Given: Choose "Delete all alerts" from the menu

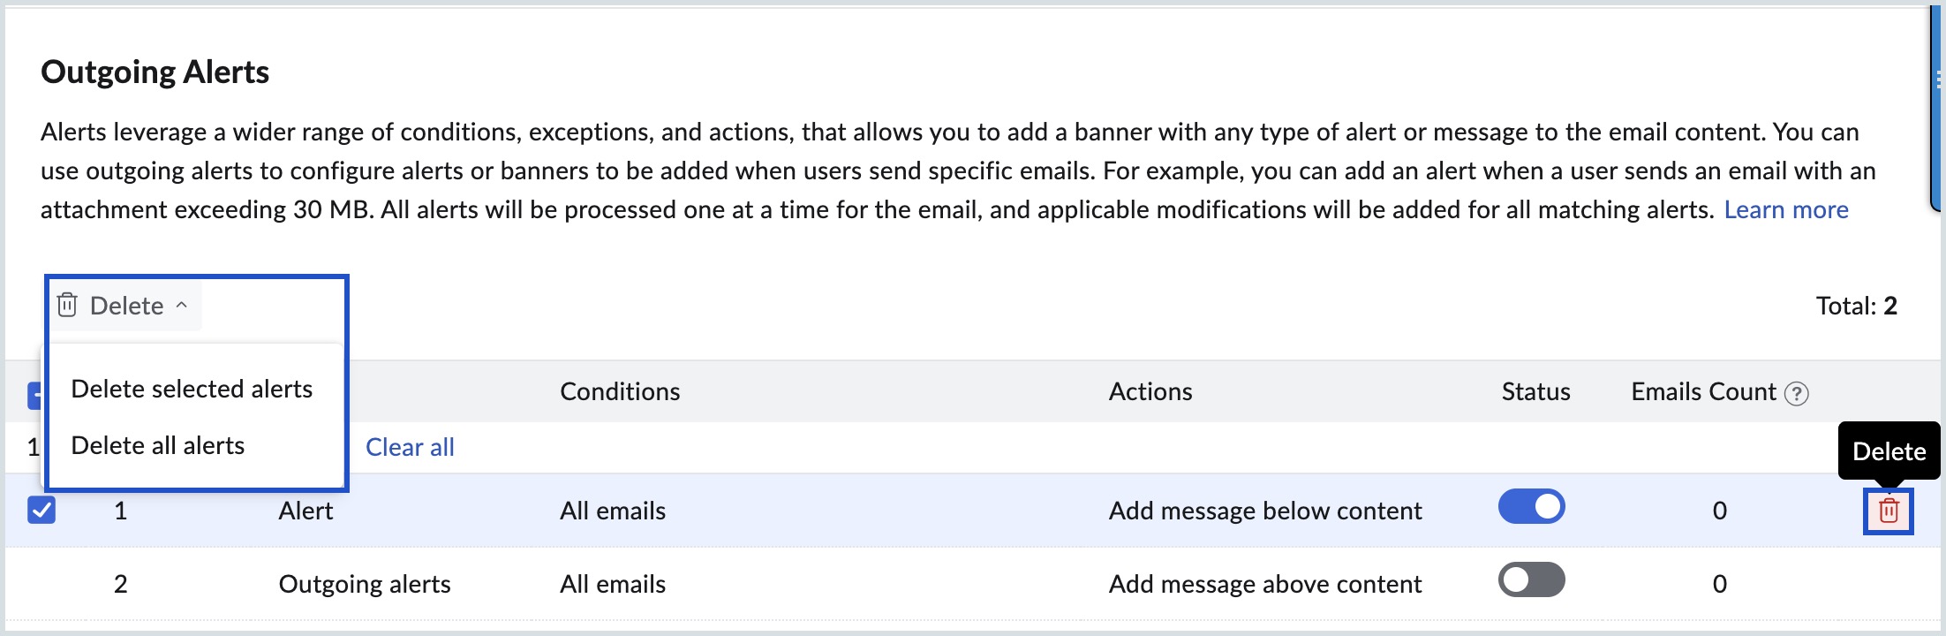Looking at the screenshot, I should point(158,446).
